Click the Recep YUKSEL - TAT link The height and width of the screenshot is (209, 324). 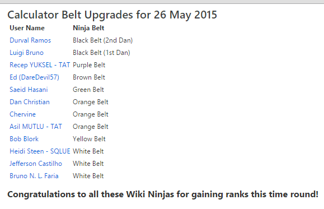40,65
